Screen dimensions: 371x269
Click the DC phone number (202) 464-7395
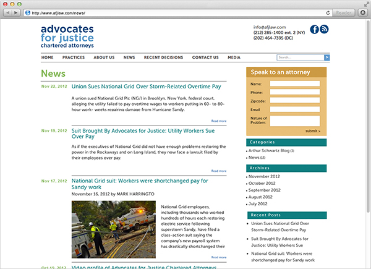[273, 38]
